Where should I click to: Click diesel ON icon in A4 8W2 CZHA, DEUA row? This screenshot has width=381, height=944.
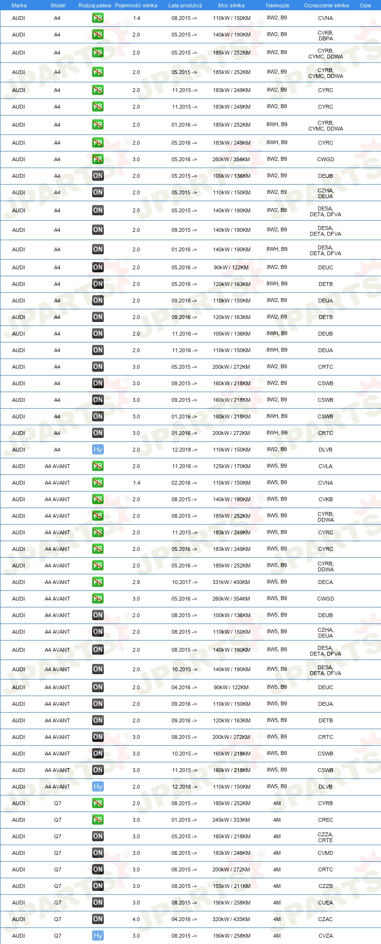coord(98,192)
